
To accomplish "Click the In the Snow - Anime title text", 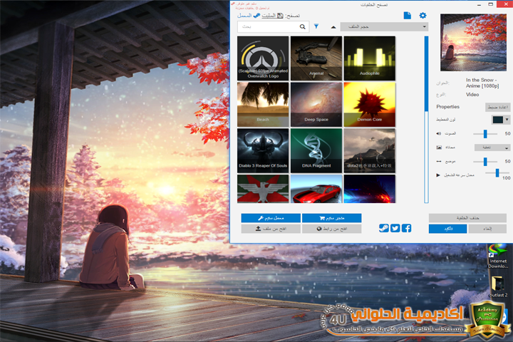I will point(482,83).
